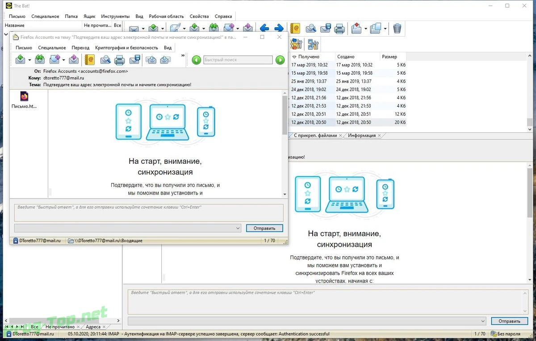Expand the move-to-folder dropdown arrow in the main toolbar
The image size is (536, 341).
tap(366, 29)
